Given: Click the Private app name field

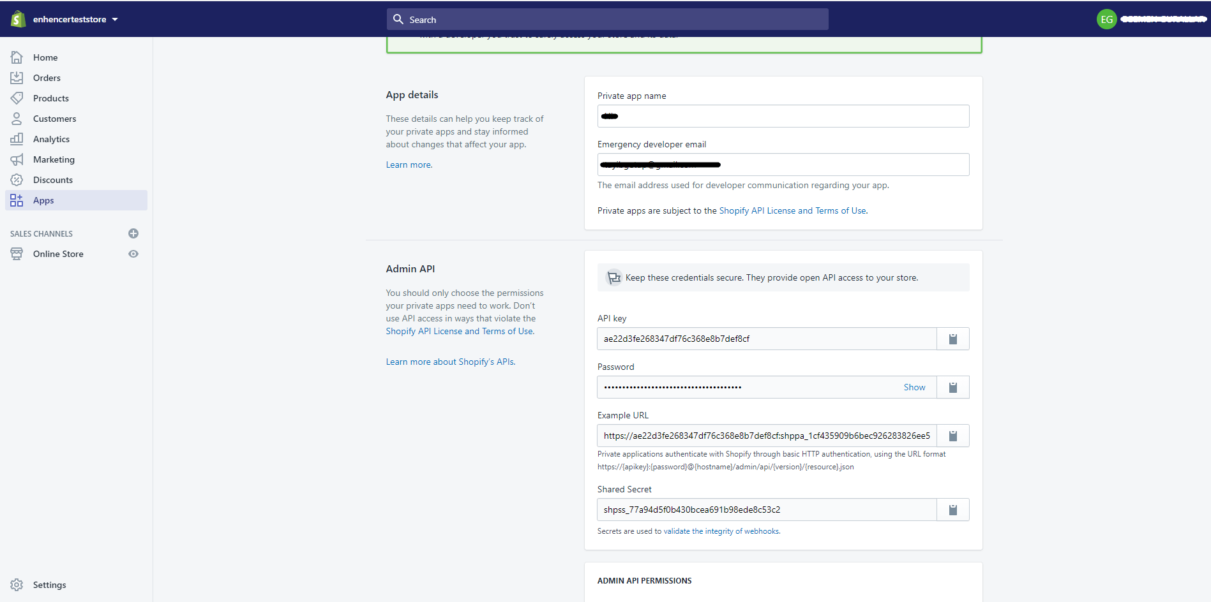Looking at the screenshot, I should pos(783,116).
